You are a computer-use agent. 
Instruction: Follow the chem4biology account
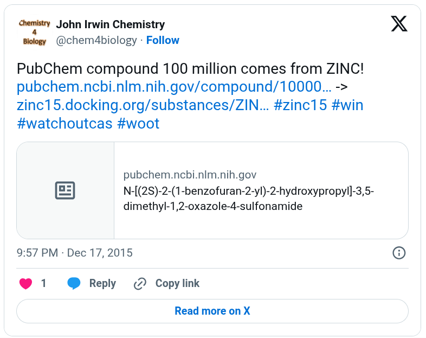[x=163, y=40]
